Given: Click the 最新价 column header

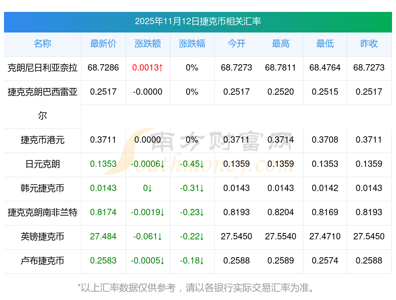Looking at the screenshot, I should click(x=103, y=44).
